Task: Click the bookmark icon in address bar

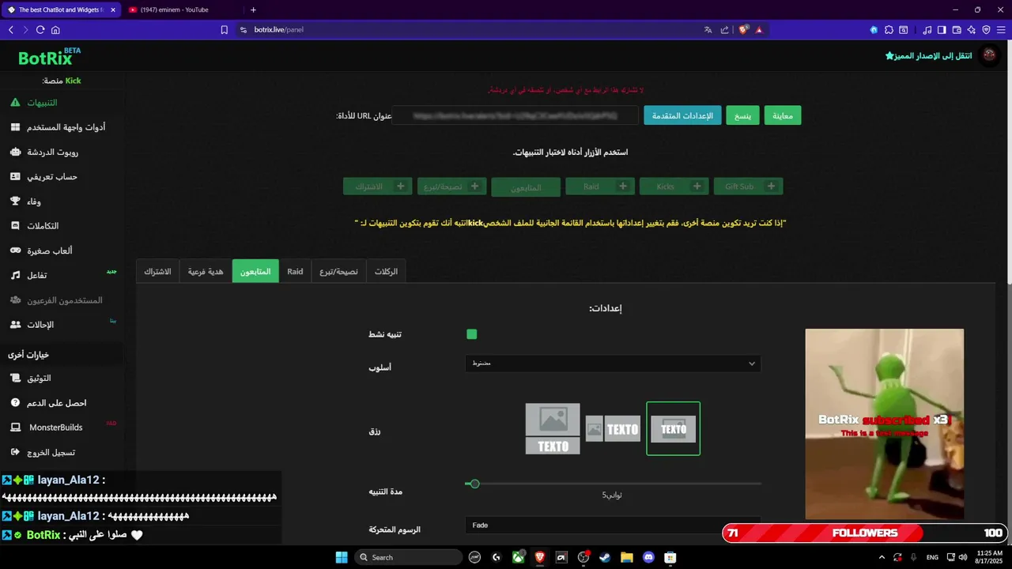Action: click(225, 30)
